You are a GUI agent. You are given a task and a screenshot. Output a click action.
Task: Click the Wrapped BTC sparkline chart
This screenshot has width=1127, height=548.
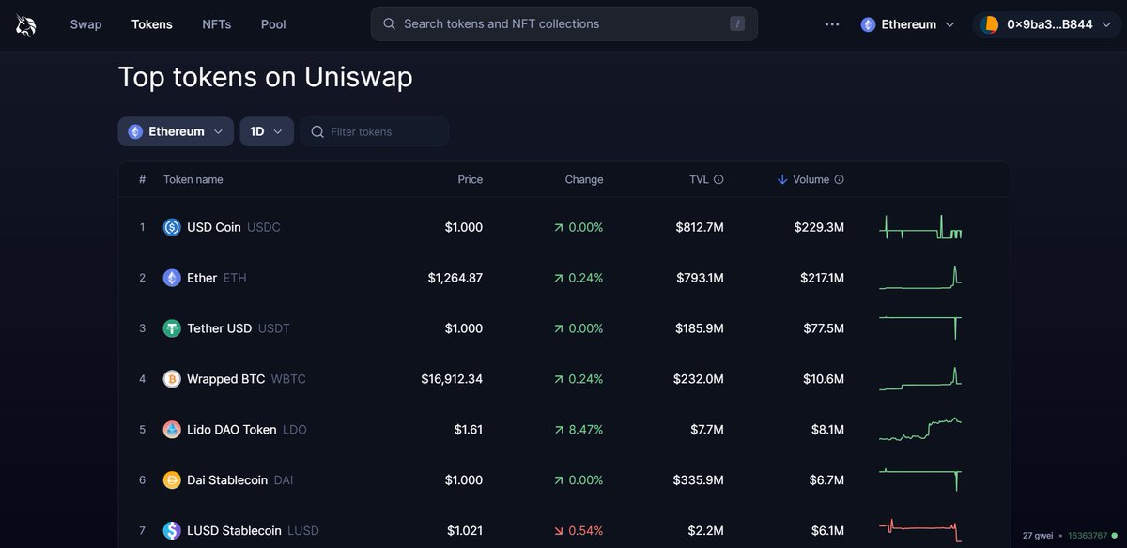pyautogui.click(x=920, y=379)
